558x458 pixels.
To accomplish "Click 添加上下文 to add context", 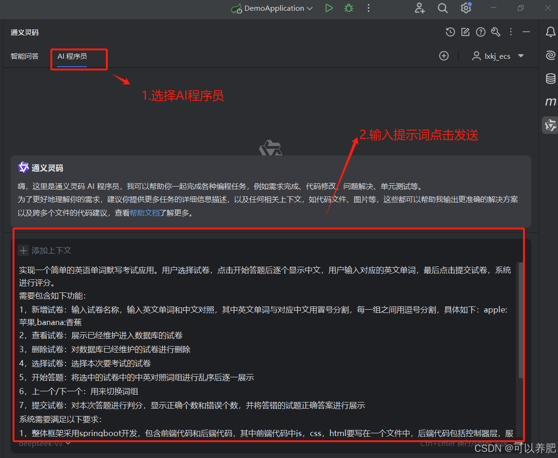I will [45, 250].
